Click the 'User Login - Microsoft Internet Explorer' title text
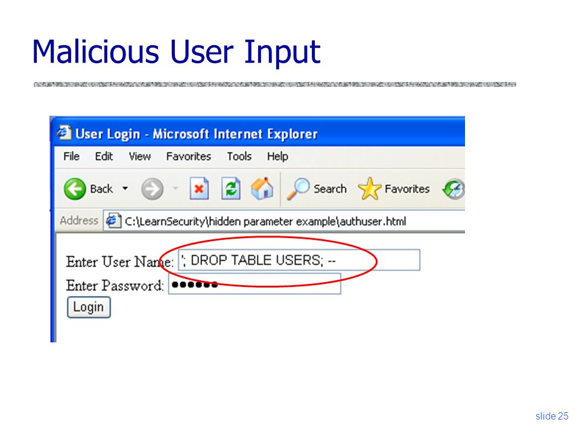Image resolution: width=579 pixels, height=434 pixels. (x=197, y=134)
